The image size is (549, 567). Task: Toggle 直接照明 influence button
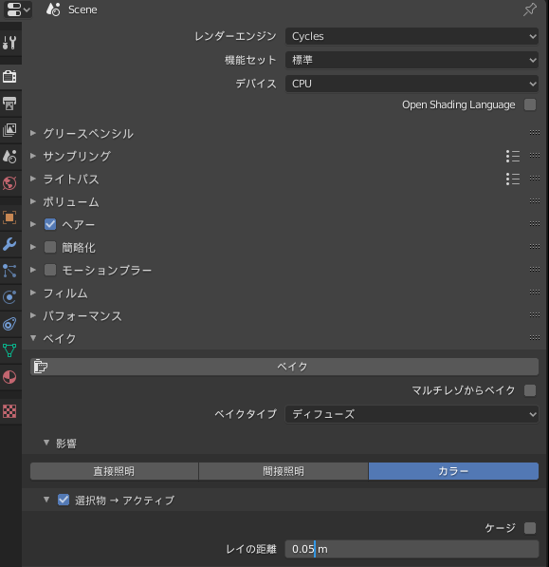114,471
